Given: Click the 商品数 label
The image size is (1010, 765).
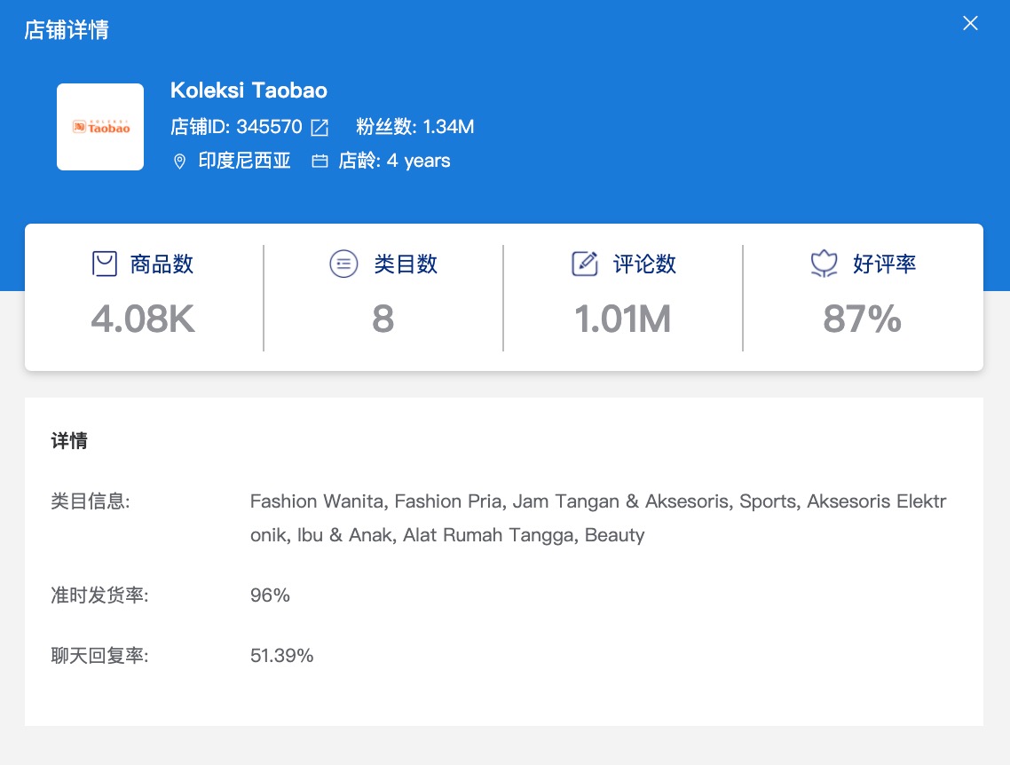Looking at the screenshot, I should tap(162, 264).
